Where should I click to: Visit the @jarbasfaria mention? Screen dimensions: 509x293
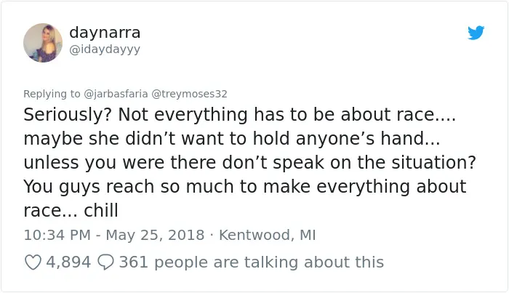[x=116, y=94]
